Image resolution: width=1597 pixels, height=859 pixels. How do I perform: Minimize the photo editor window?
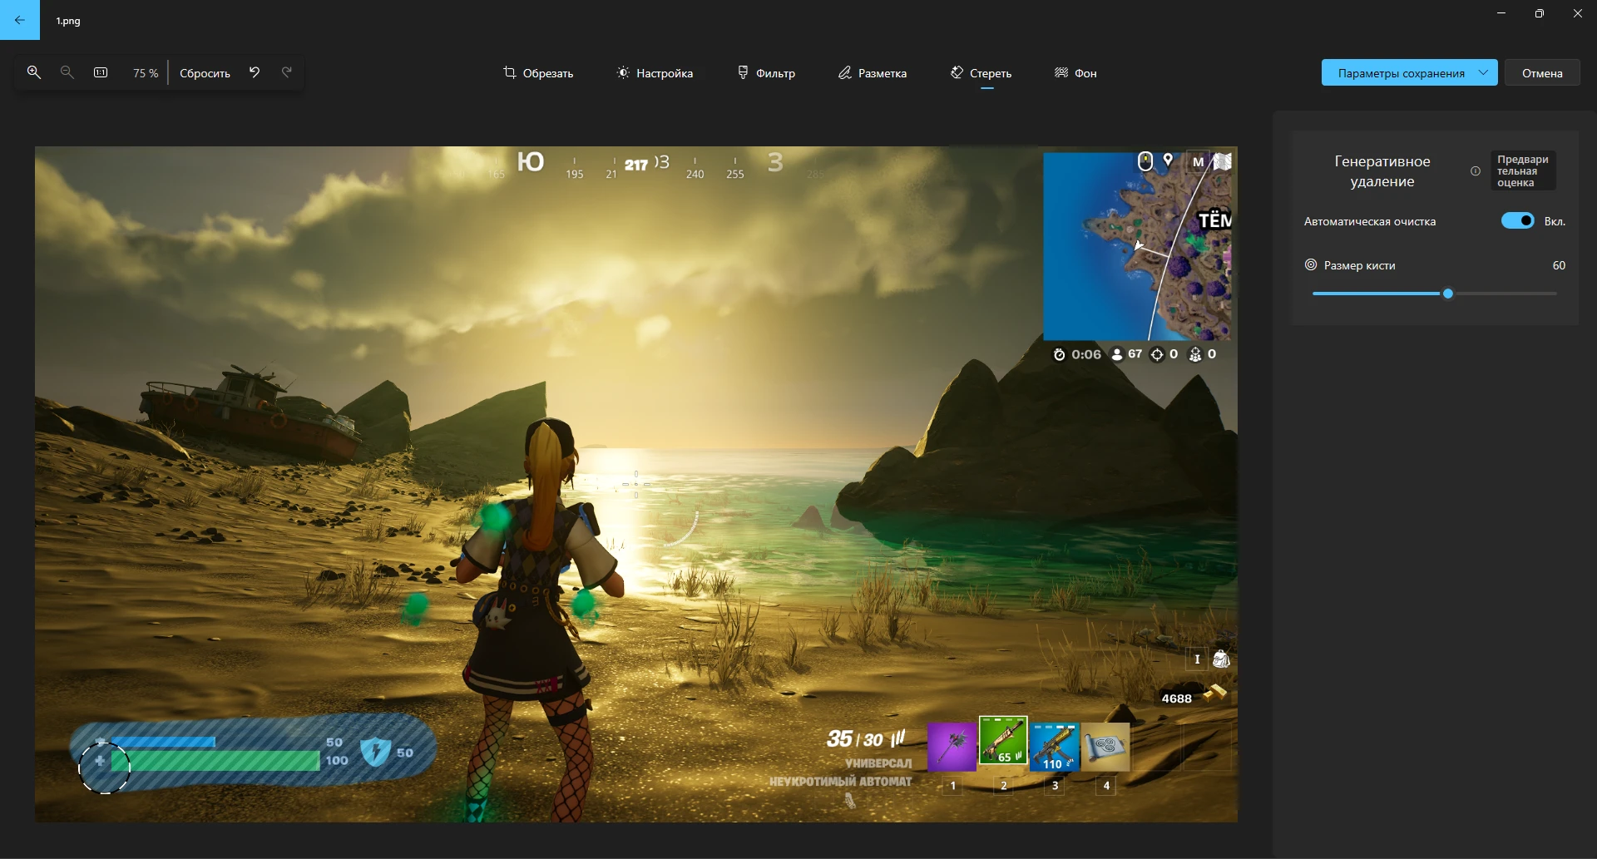coord(1501,13)
